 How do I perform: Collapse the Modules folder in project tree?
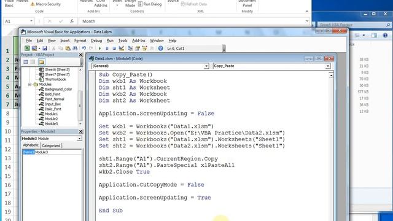(30, 85)
